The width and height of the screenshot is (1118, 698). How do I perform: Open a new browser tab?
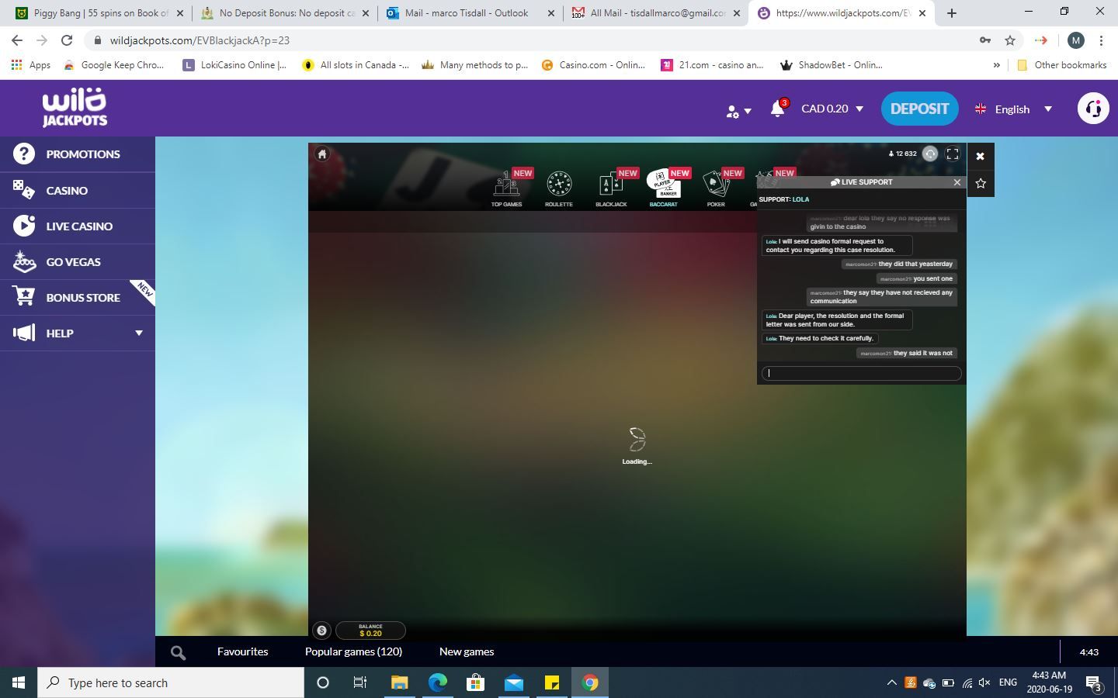point(951,13)
